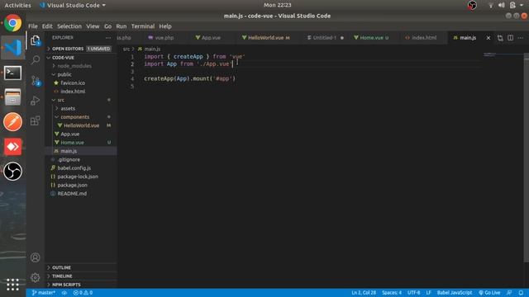The width and height of the screenshot is (529, 297).
Task: Open editor more actions ellipsis
Action: (x=521, y=38)
